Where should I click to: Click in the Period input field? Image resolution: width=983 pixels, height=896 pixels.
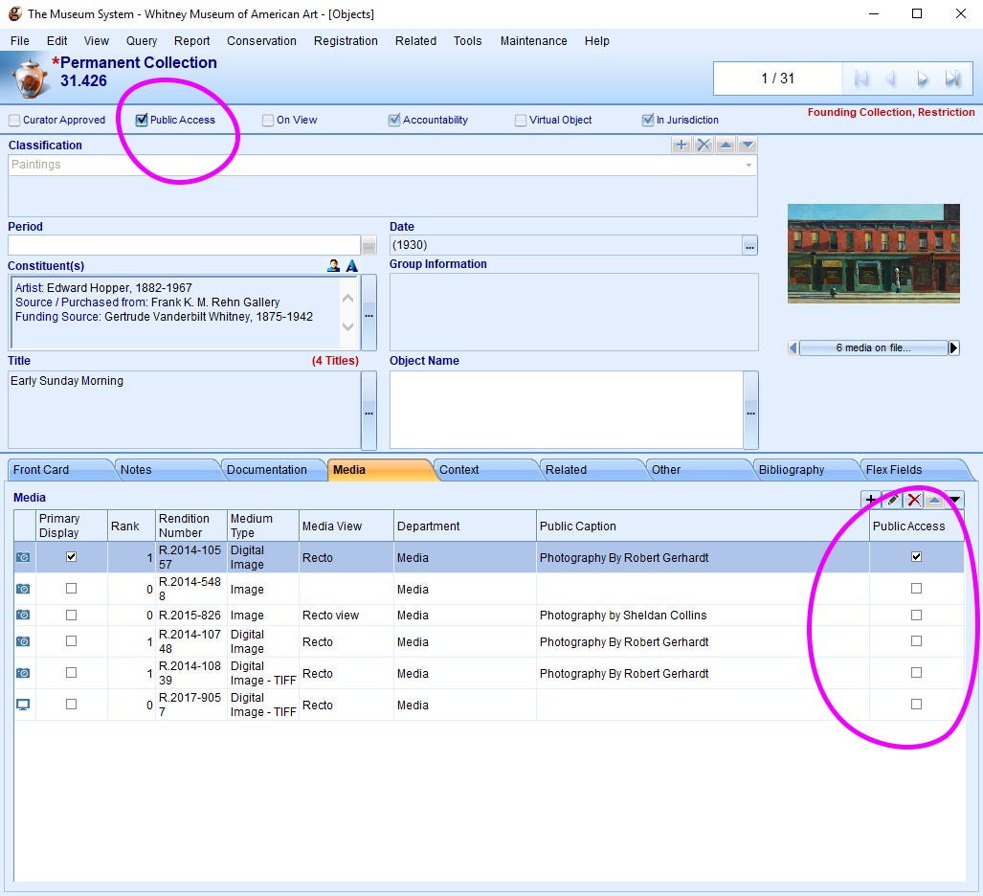[x=184, y=245]
